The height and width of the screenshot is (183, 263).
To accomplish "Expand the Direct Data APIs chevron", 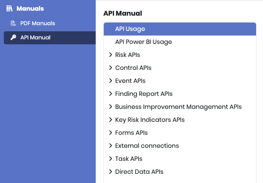I will (111, 172).
